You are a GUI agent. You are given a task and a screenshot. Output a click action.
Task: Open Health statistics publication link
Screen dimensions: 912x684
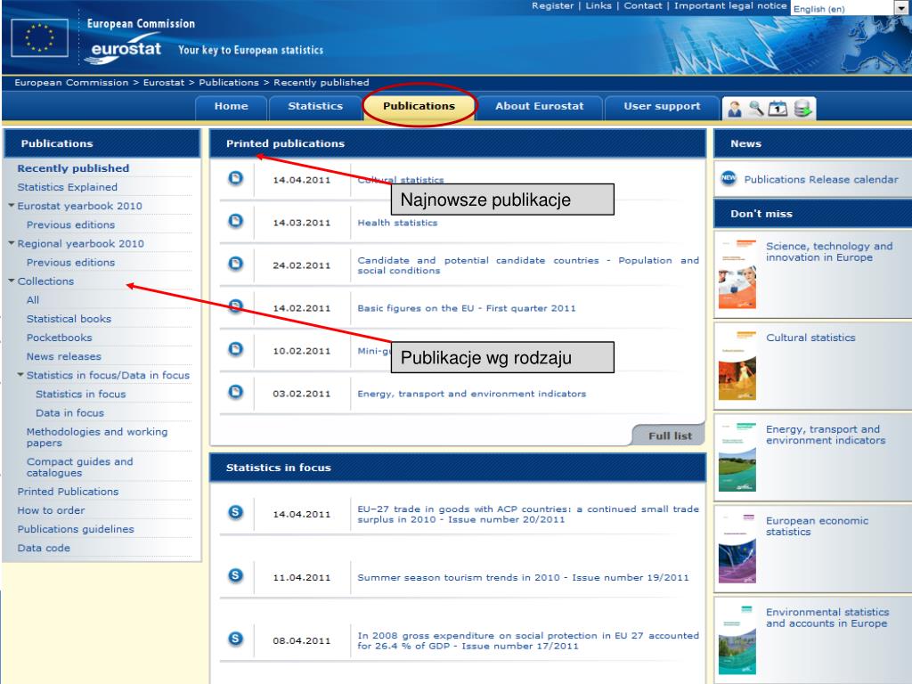click(397, 223)
